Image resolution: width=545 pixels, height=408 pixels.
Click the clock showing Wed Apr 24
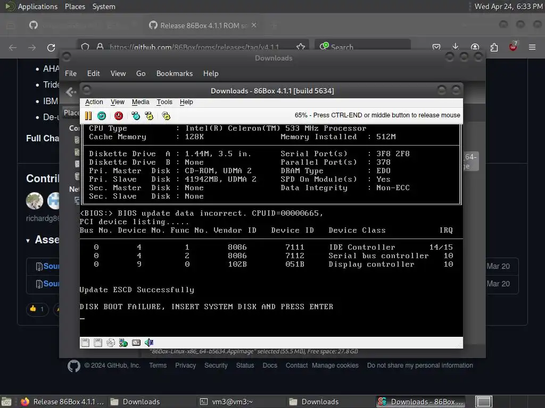508,6
